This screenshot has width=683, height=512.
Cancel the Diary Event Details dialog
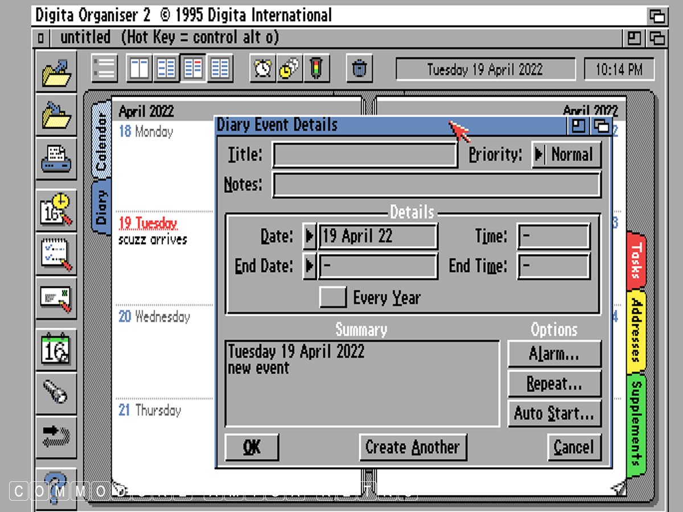(x=573, y=447)
